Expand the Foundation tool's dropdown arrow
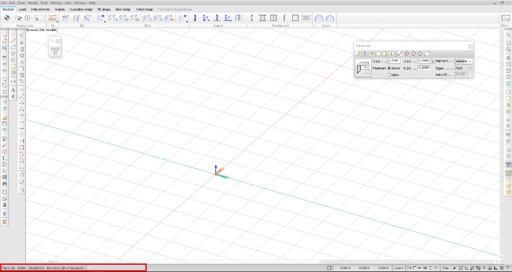 click(57, 22)
